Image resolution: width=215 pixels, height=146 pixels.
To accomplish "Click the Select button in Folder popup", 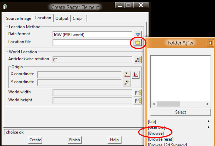I will [x=181, y=112].
